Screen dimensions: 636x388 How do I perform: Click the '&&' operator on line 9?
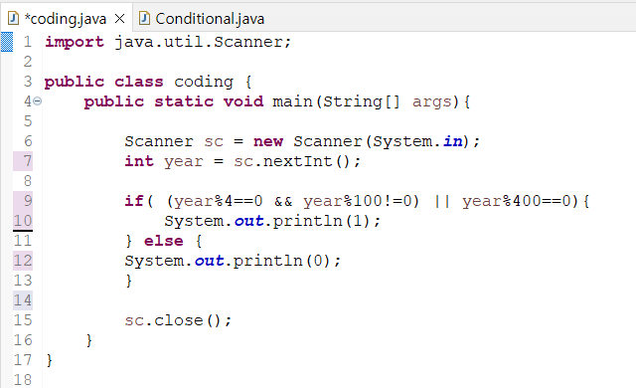[x=283, y=202]
